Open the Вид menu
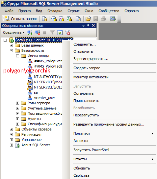The height and width of the screenshot is (179, 157). [x=39, y=11]
